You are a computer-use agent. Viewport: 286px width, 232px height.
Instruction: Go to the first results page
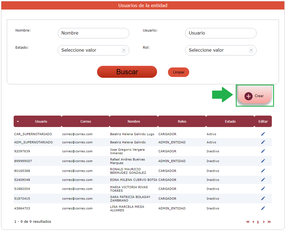[248, 222]
